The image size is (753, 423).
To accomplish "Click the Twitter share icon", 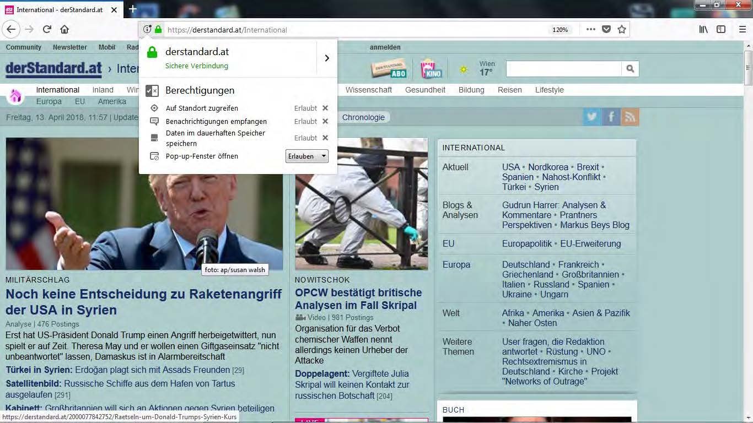I will coord(592,117).
